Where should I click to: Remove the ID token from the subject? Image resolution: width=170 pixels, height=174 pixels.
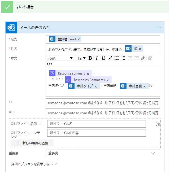click(140, 49)
